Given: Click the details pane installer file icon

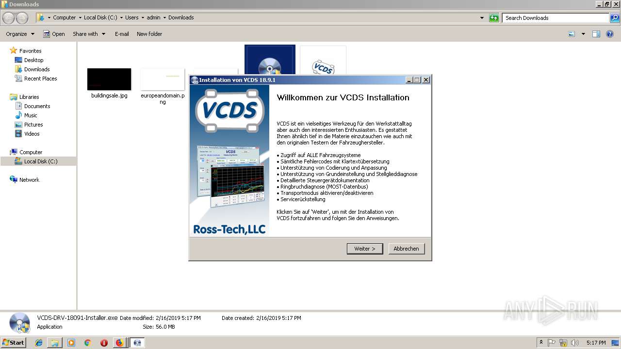Looking at the screenshot, I should [x=19, y=323].
